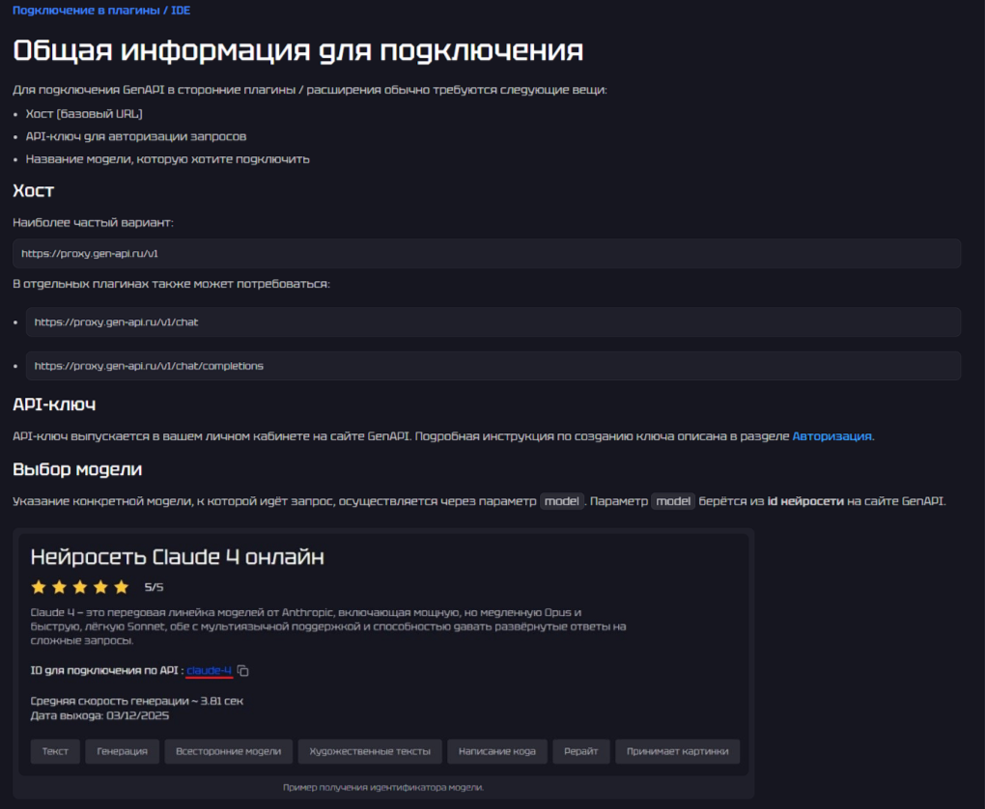Click the 'Принимает картинки' tag
The height and width of the screenshot is (809, 985).
click(x=677, y=751)
